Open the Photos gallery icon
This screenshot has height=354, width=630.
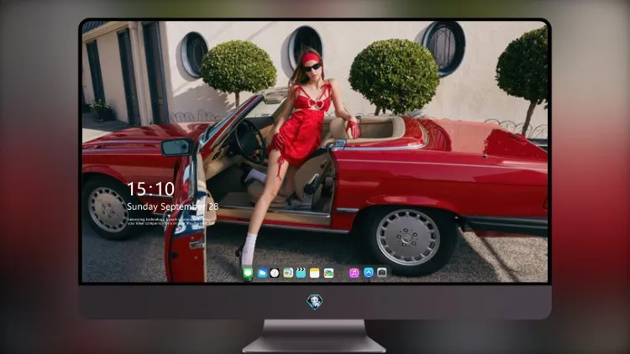(328, 273)
